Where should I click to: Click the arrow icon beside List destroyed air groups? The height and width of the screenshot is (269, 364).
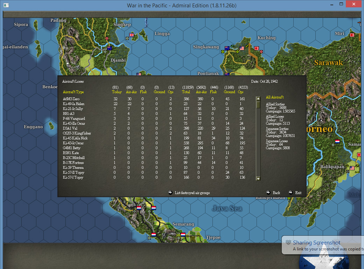tap(170, 193)
